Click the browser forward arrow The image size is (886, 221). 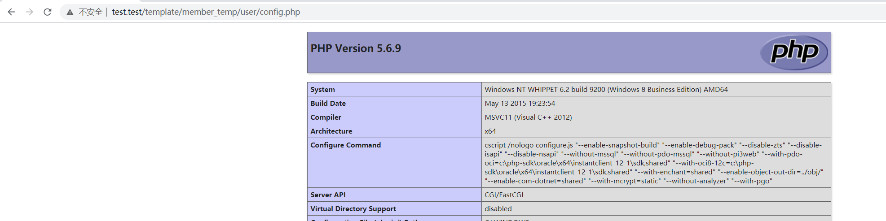[x=30, y=12]
